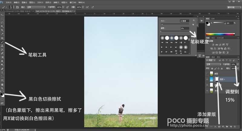
Task: Open the 窗口(W) menu
Action: (x=73, y=2)
